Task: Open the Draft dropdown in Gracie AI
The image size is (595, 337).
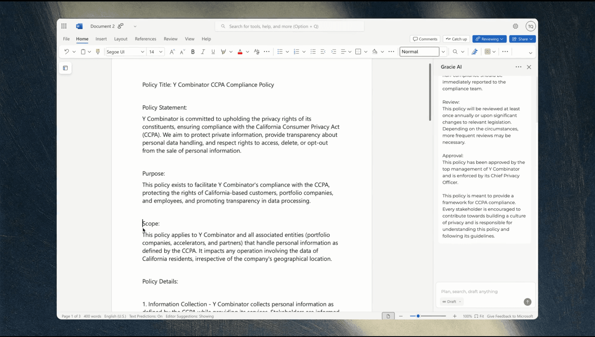Action: click(451, 302)
